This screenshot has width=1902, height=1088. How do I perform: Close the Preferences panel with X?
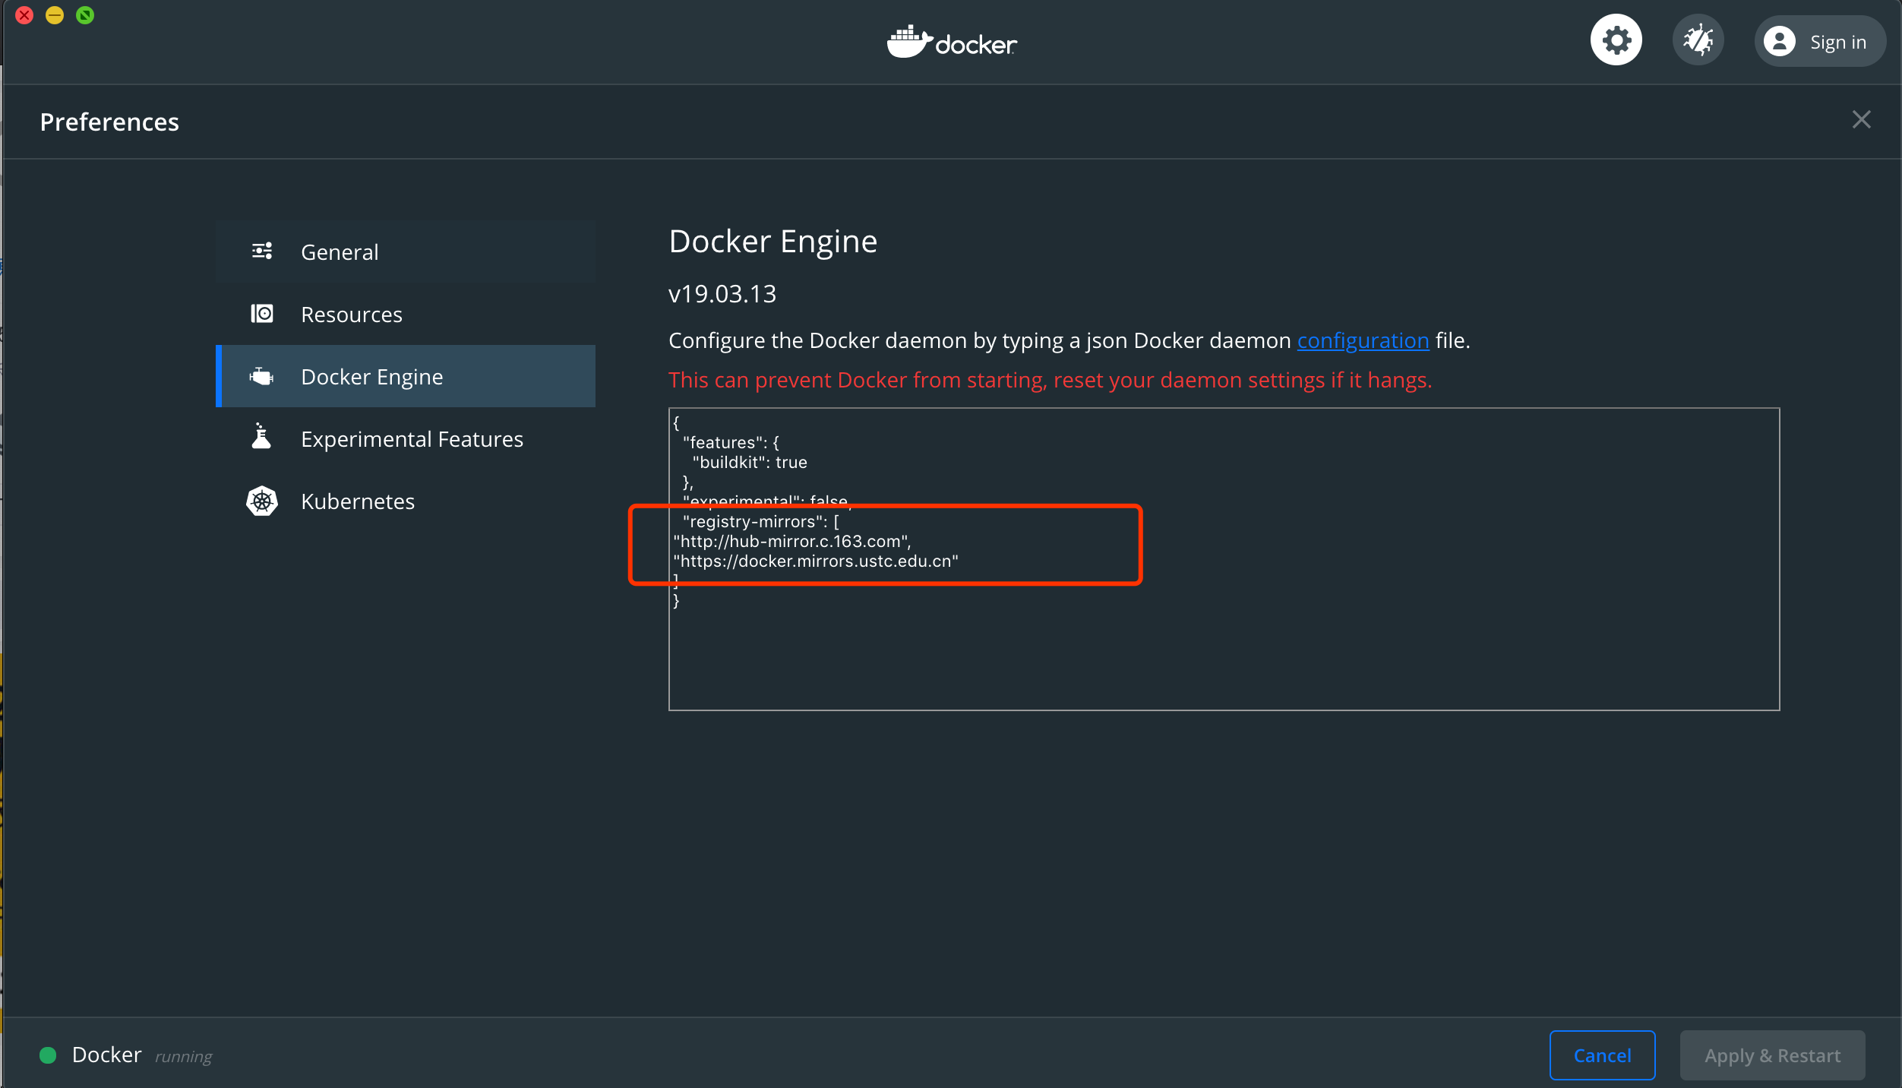pyautogui.click(x=1861, y=119)
